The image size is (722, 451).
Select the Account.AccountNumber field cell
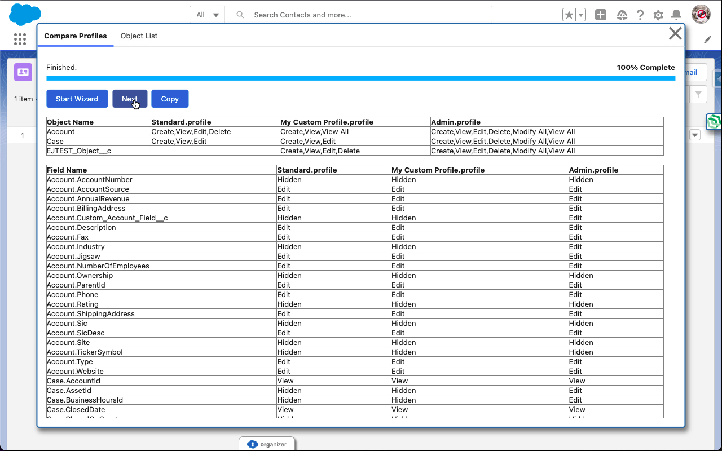pos(161,179)
